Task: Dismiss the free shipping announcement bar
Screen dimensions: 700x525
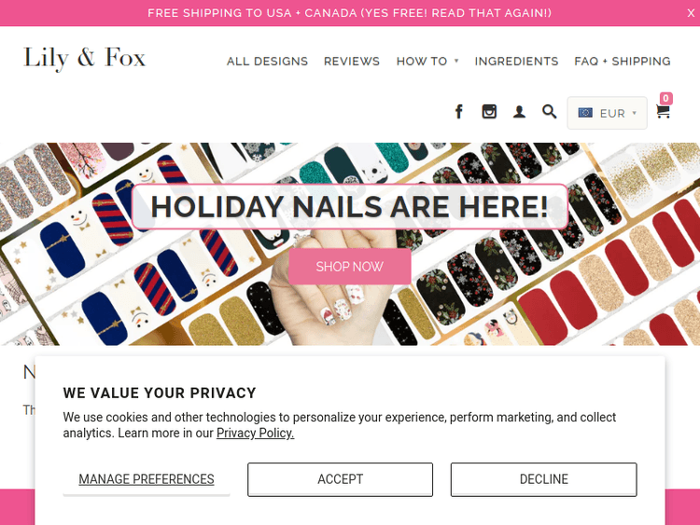Action: tap(691, 13)
